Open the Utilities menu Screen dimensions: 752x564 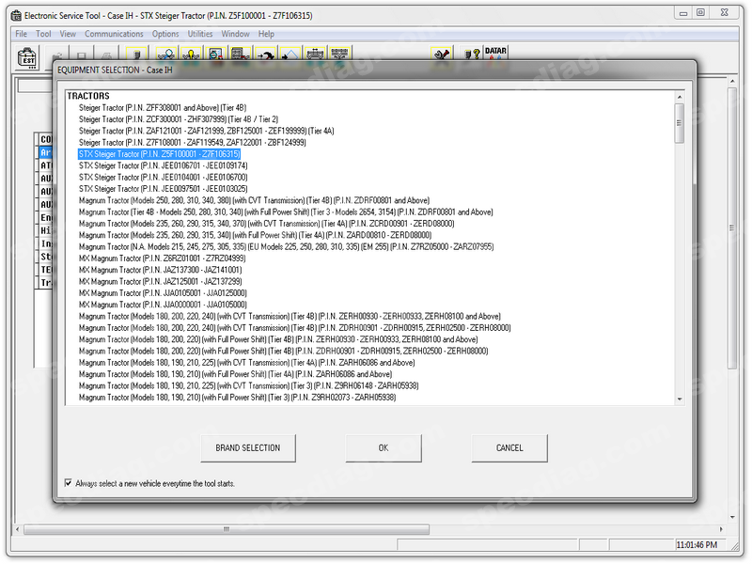(200, 34)
